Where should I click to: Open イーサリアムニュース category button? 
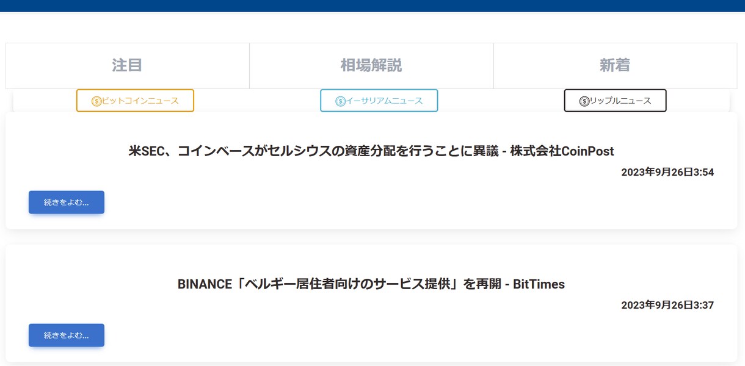click(379, 101)
